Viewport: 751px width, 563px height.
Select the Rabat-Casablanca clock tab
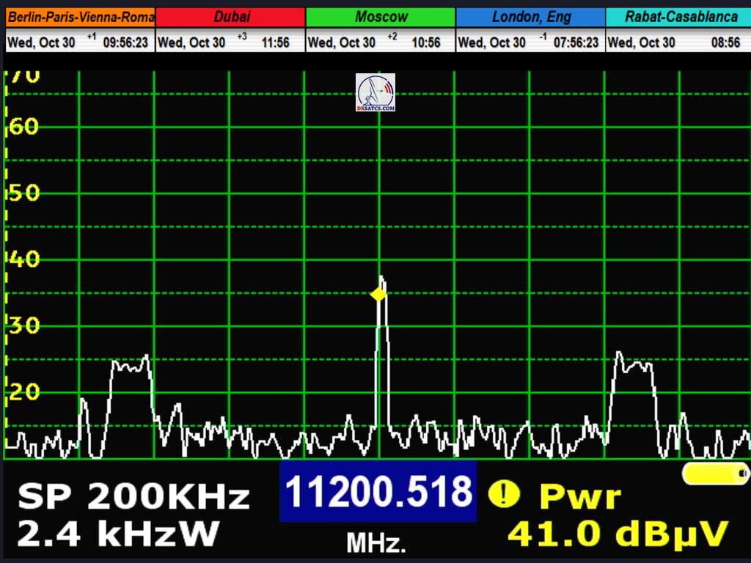click(x=678, y=17)
